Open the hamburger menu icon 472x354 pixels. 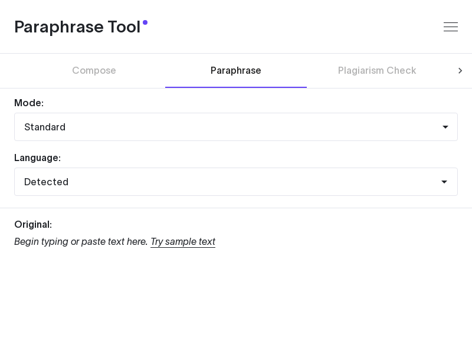tap(451, 27)
